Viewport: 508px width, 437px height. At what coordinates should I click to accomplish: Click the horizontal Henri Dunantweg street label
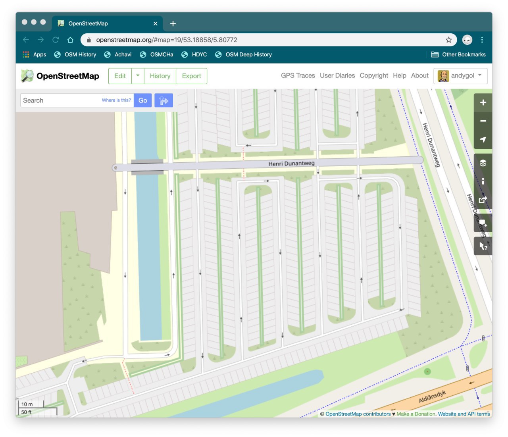click(x=291, y=163)
